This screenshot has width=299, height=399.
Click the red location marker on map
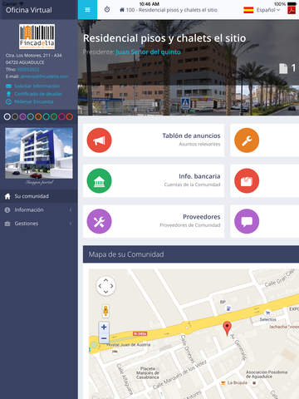click(227, 328)
